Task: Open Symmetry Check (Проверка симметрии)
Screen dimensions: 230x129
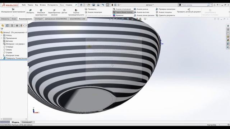Action: tap(165, 9)
